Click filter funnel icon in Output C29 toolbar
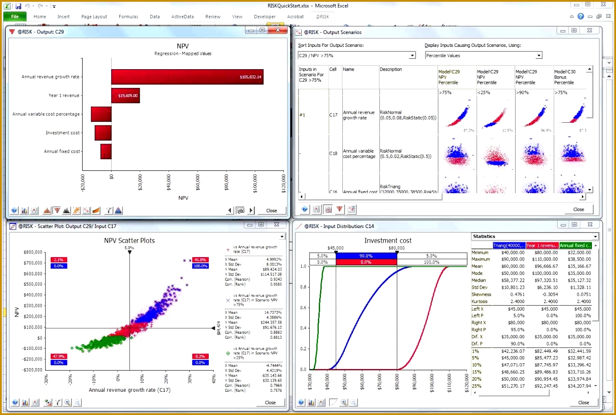 [x=109, y=210]
